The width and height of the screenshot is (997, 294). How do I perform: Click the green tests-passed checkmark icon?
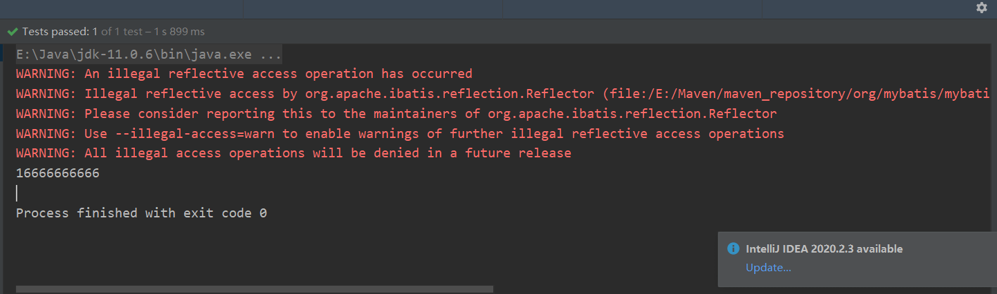click(12, 32)
